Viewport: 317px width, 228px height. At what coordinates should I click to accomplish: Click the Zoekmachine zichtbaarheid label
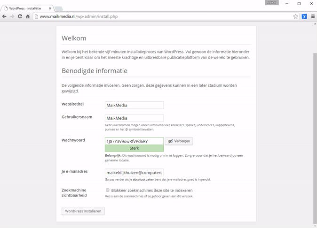(74, 193)
